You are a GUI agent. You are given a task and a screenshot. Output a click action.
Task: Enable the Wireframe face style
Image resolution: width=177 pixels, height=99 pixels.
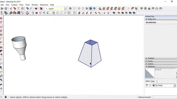(x=79, y=9)
